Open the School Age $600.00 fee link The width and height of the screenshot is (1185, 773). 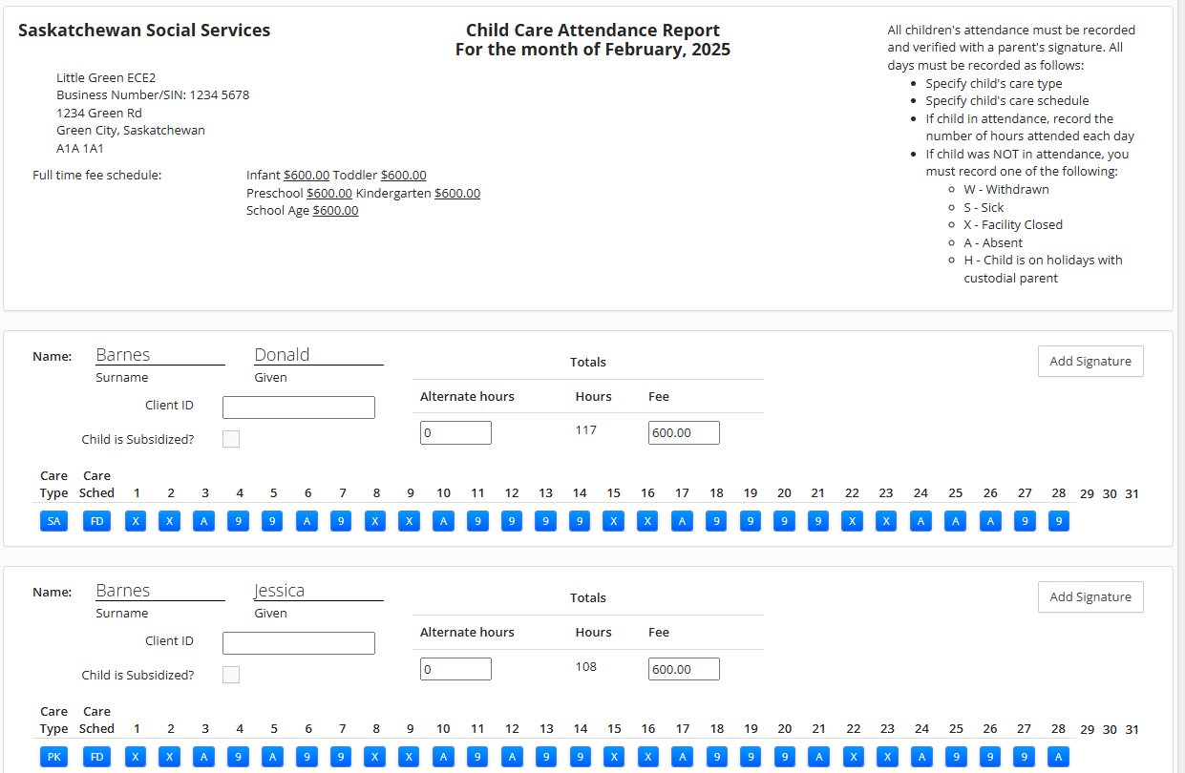(335, 211)
